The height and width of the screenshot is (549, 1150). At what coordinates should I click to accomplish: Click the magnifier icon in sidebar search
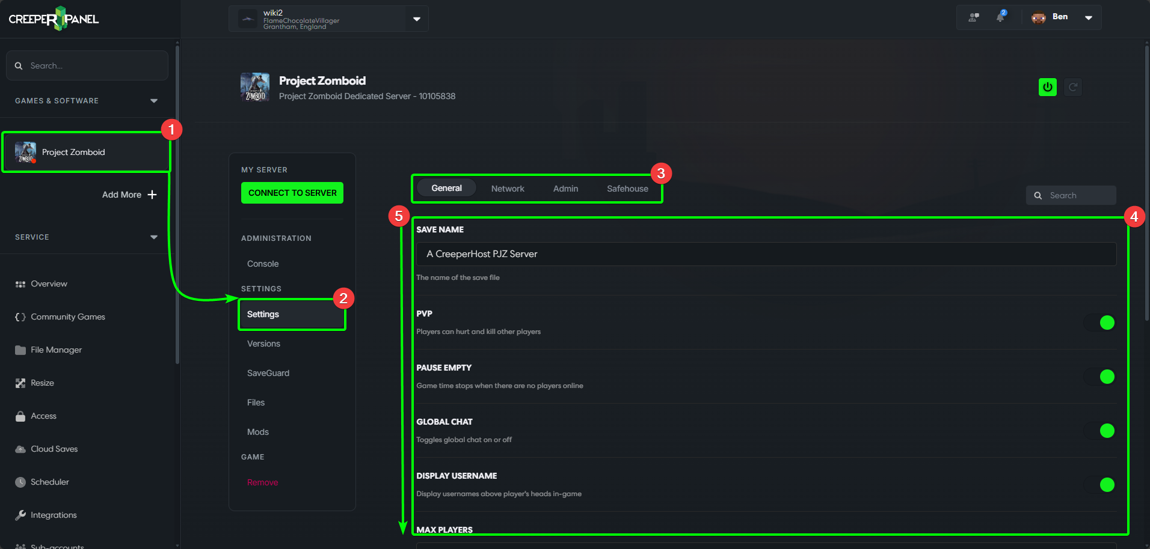(19, 65)
